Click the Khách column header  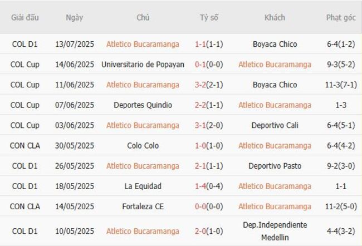[x=275, y=18]
